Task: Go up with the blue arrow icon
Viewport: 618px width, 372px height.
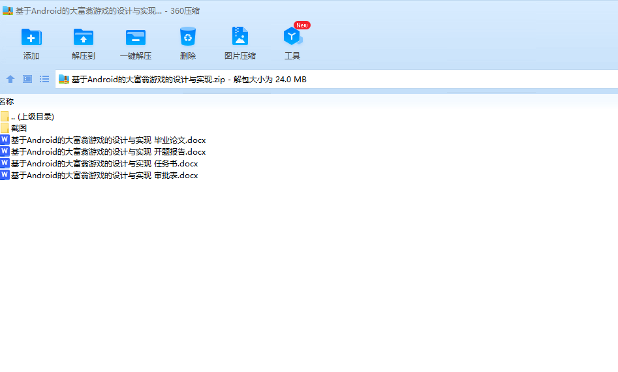Action: [10, 79]
